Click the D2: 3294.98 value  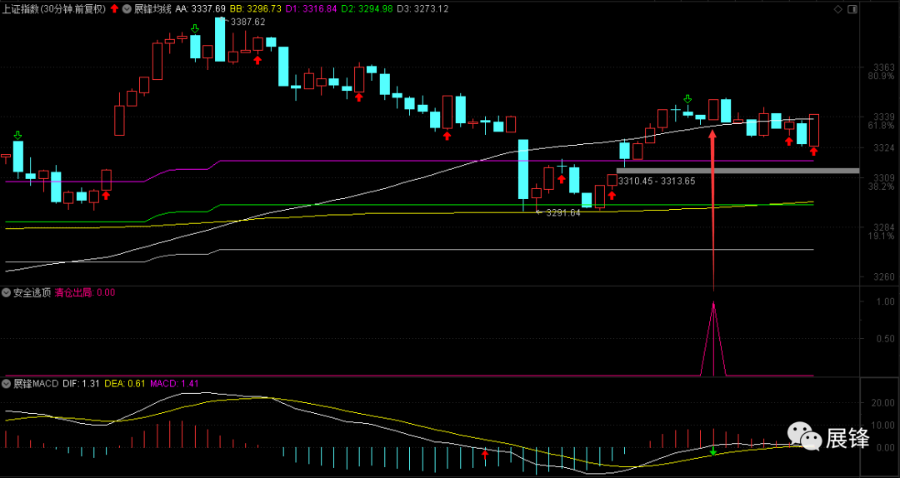pyautogui.click(x=368, y=8)
